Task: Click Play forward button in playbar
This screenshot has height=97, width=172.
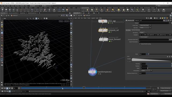Action: pyautogui.click(x=10, y=88)
